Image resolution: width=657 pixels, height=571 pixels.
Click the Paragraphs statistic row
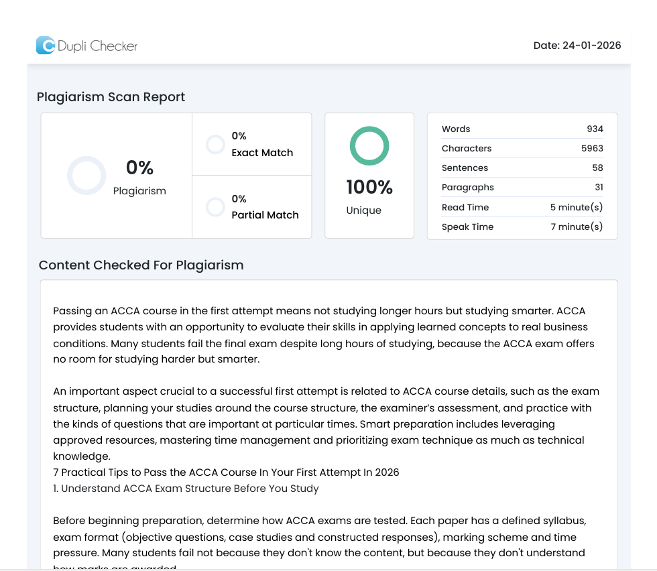click(522, 188)
